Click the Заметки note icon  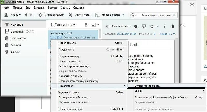(7, 31)
